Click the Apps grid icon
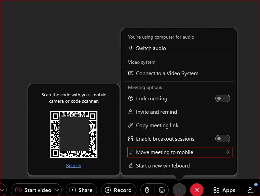The image size is (260, 196). [216, 190]
